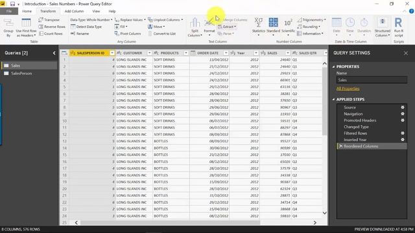
Task: Open the File menu
Action: click(9, 12)
